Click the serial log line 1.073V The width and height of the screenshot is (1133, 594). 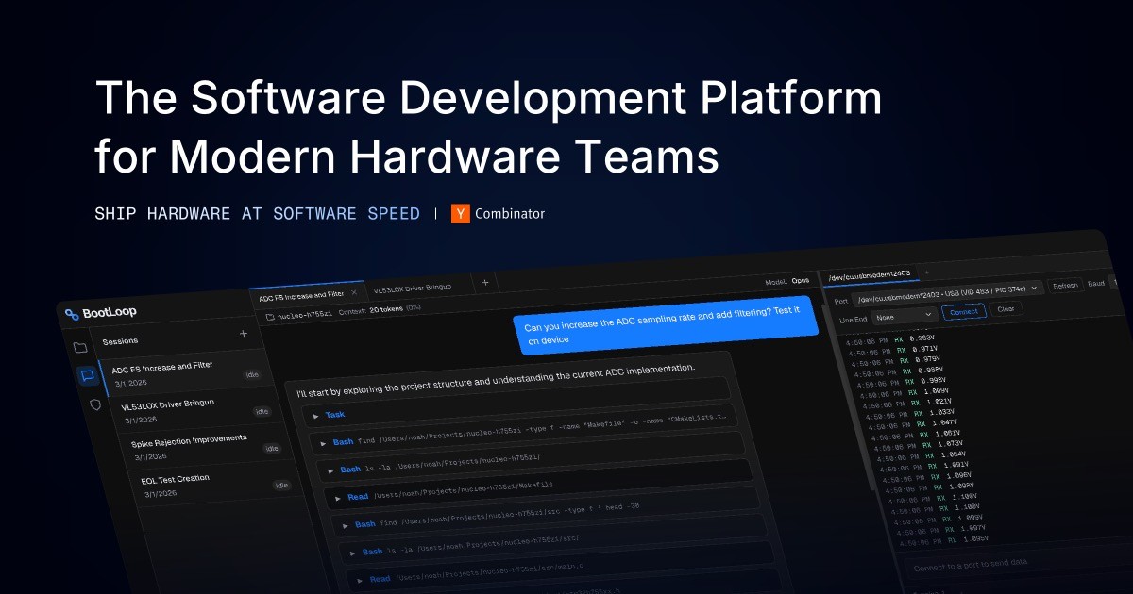pyautogui.click(x=919, y=443)
